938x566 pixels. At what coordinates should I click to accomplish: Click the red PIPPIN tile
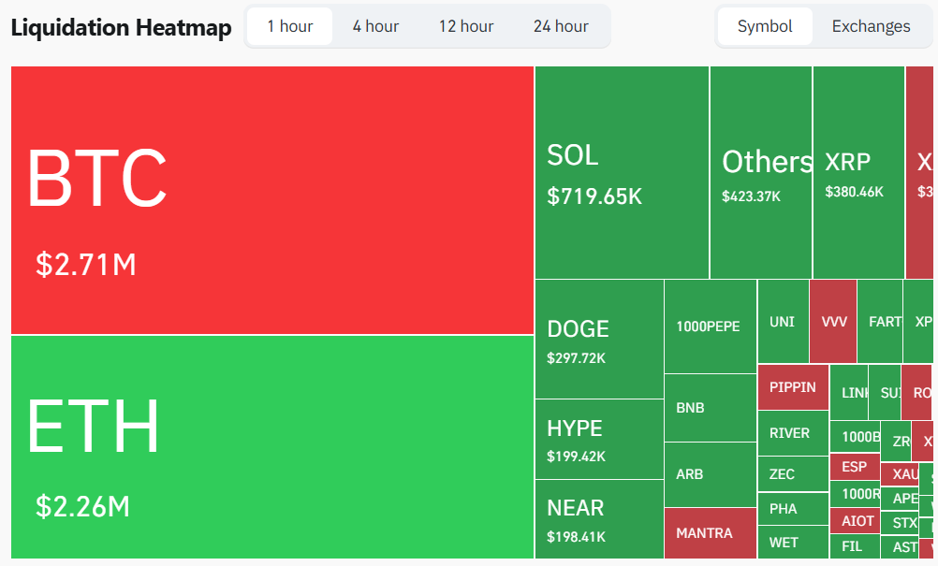(793, 387)
